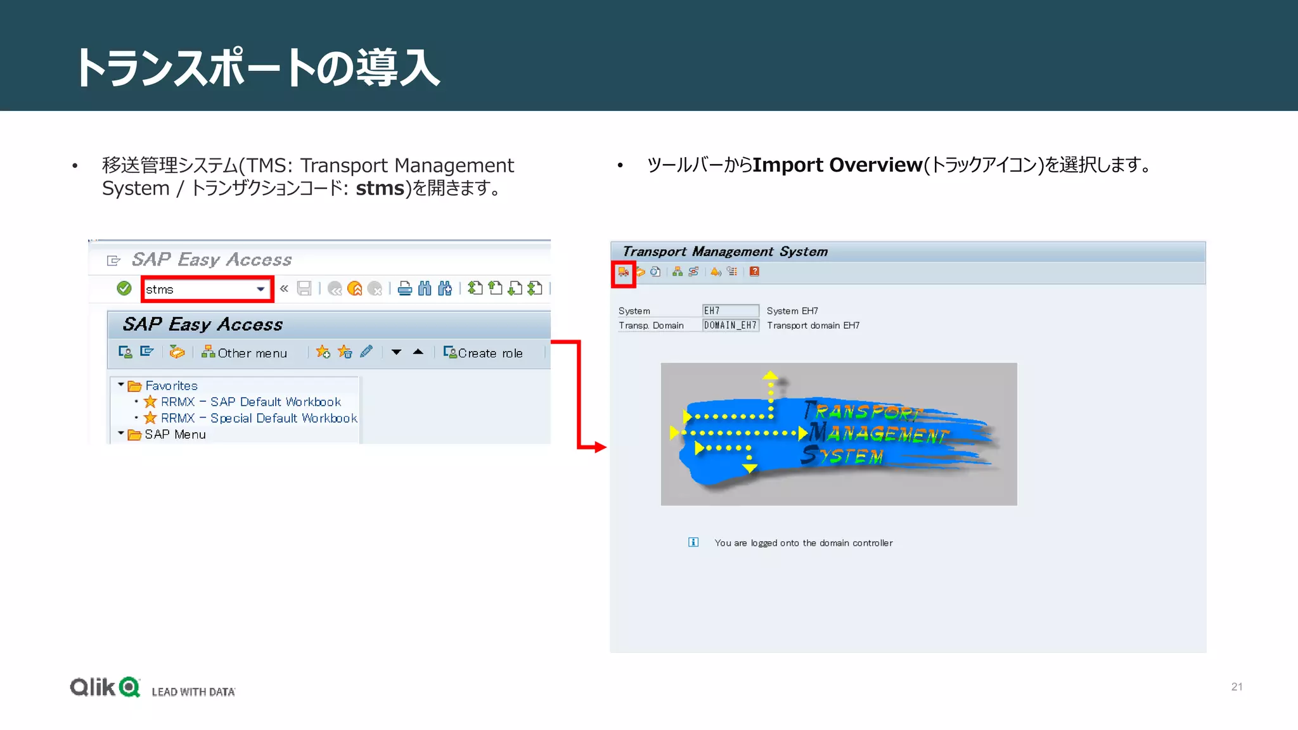Click the System Overview globe document icon
This screenshot has height=730, width=1298.
point(655,272)
